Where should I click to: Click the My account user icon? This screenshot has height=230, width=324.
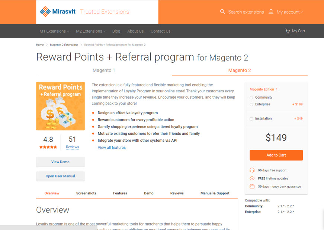pos(271,12)
